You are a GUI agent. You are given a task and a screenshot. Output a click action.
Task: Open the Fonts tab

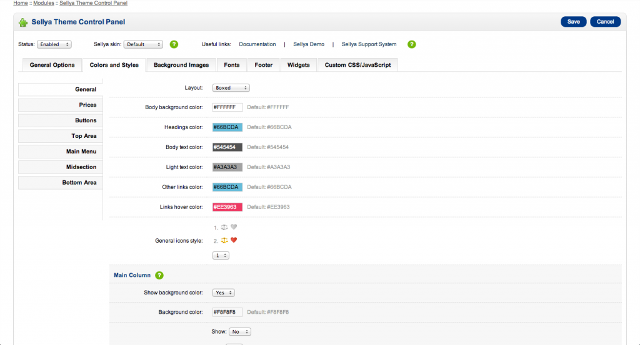click(x=232, y=65)
